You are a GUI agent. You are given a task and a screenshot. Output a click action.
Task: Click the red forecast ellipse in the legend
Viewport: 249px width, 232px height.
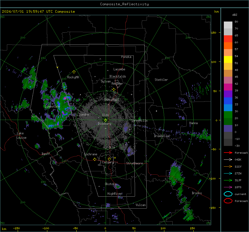click(x=228, y=201)
